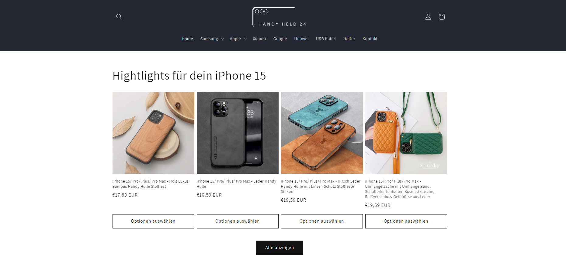
Task: Open the gray leather case product image
Action: [x=238, y=133]
